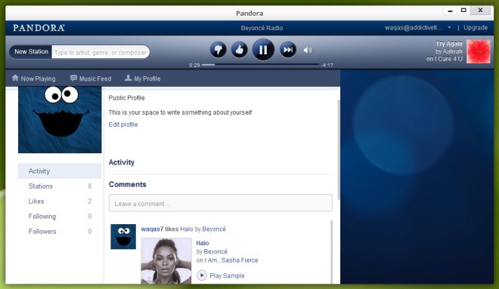
Task: Click the Try Again album art thumbnail
Action: 479,51
